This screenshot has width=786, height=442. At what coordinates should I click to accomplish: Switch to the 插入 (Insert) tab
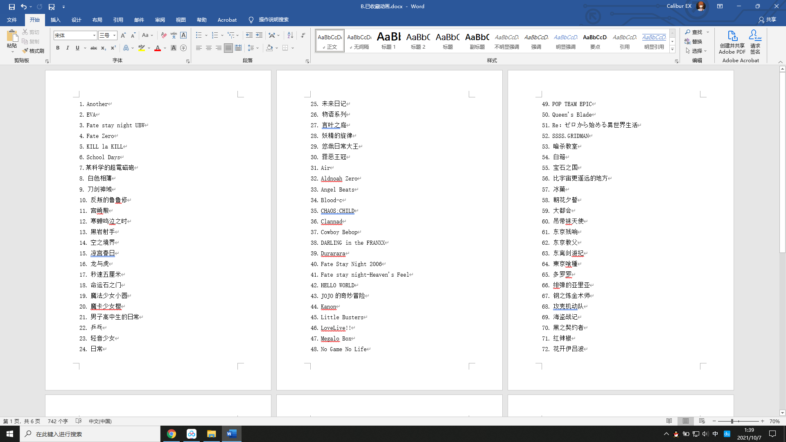click(x=55, y=20)
